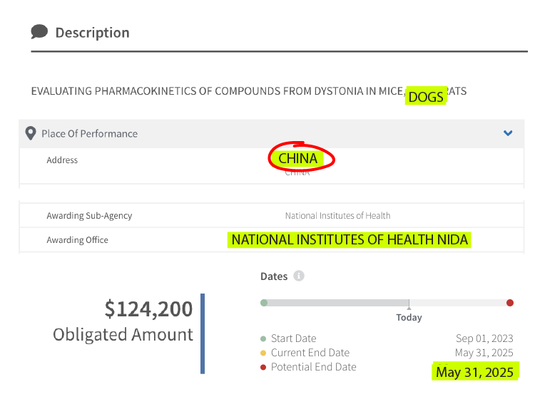
Task: Click the Dates heading
Action: coord(274,276)
